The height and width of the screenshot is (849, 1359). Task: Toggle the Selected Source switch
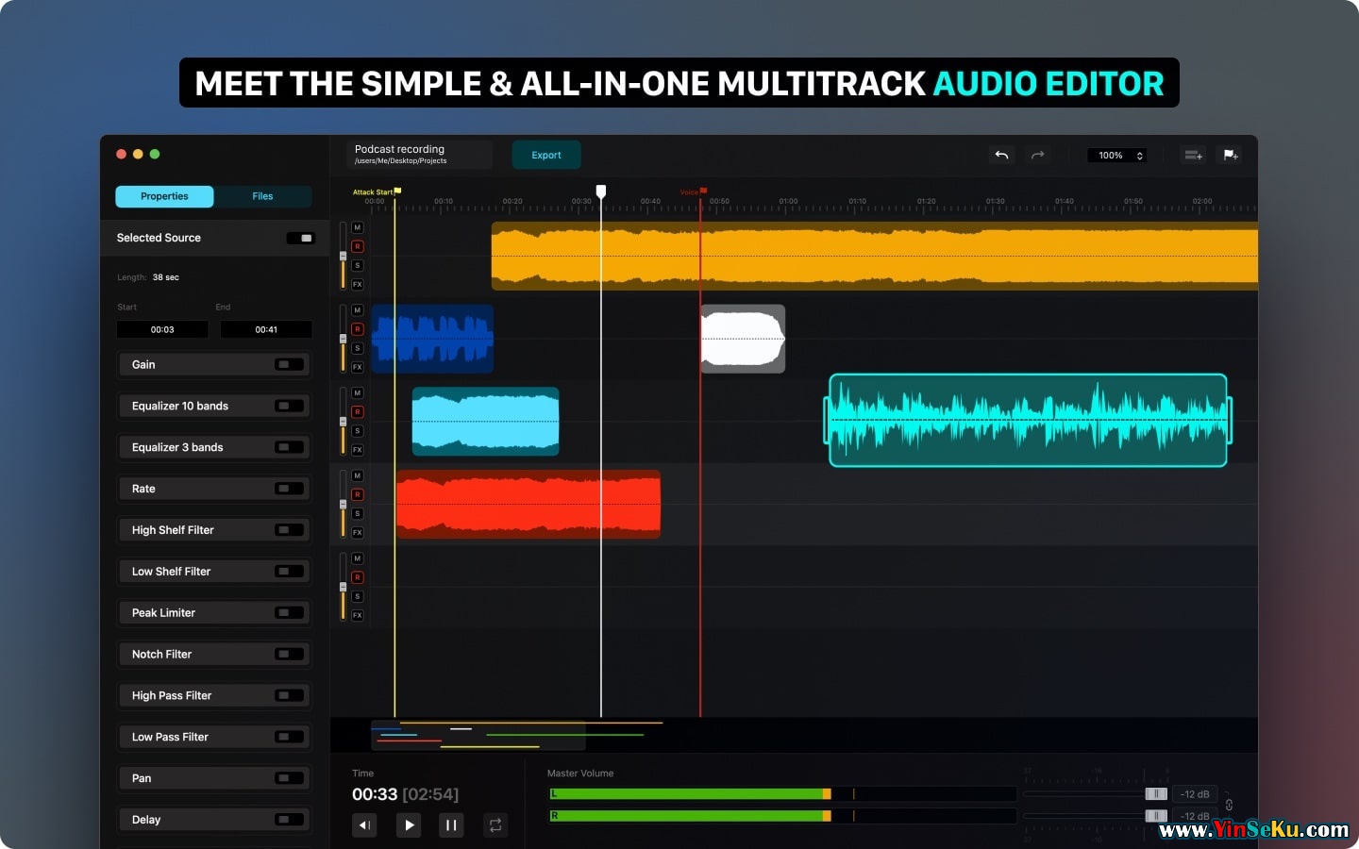tap(300, 239)
